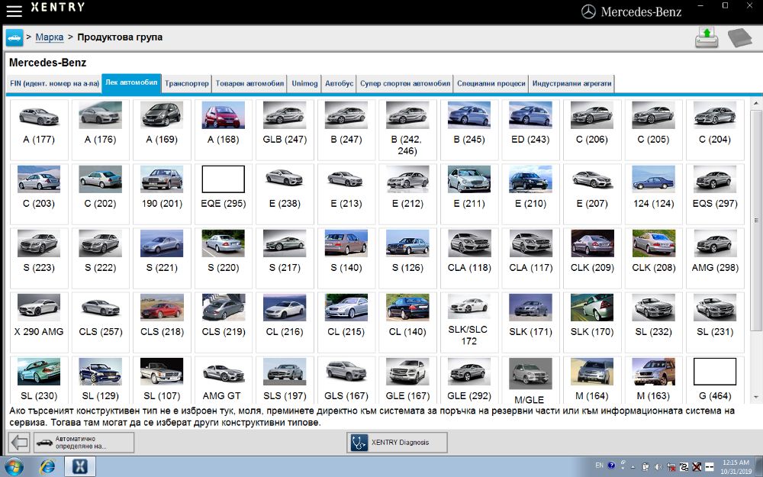Open Индустриални агрегати tab
763x477 pixels.
(x=571, y=84)
